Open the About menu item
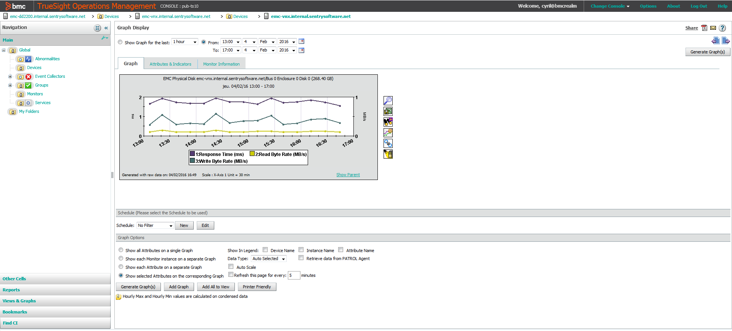 [673, 6]
